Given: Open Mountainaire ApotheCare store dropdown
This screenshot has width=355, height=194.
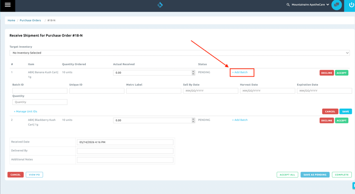Looking at the screenshot, I should coord(310,5).
